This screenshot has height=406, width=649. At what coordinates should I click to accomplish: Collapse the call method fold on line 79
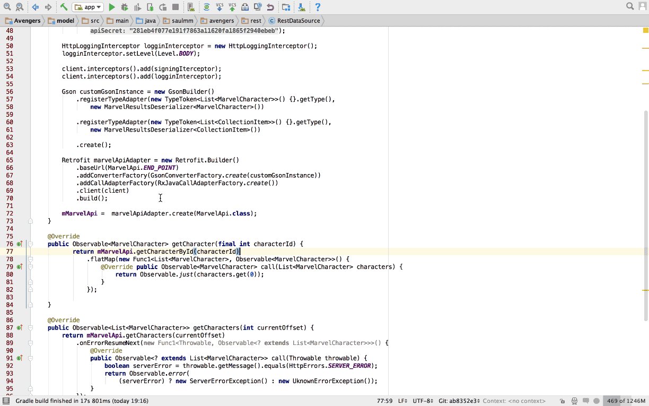tap(31, 267)
